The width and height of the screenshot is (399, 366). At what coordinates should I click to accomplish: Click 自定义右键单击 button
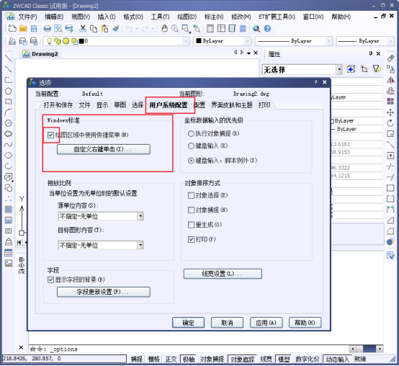(104, 149)
